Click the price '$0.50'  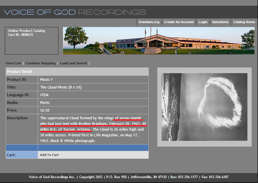pos(45,110)
